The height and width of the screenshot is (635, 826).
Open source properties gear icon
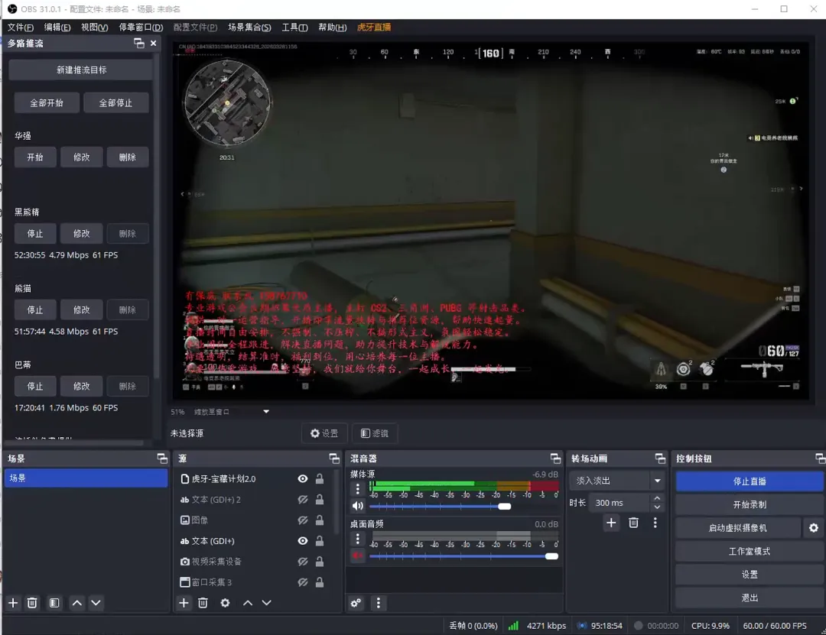tap(225, 603)
